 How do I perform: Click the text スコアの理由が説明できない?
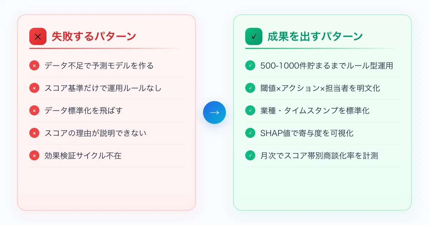(x=95, y=133)
